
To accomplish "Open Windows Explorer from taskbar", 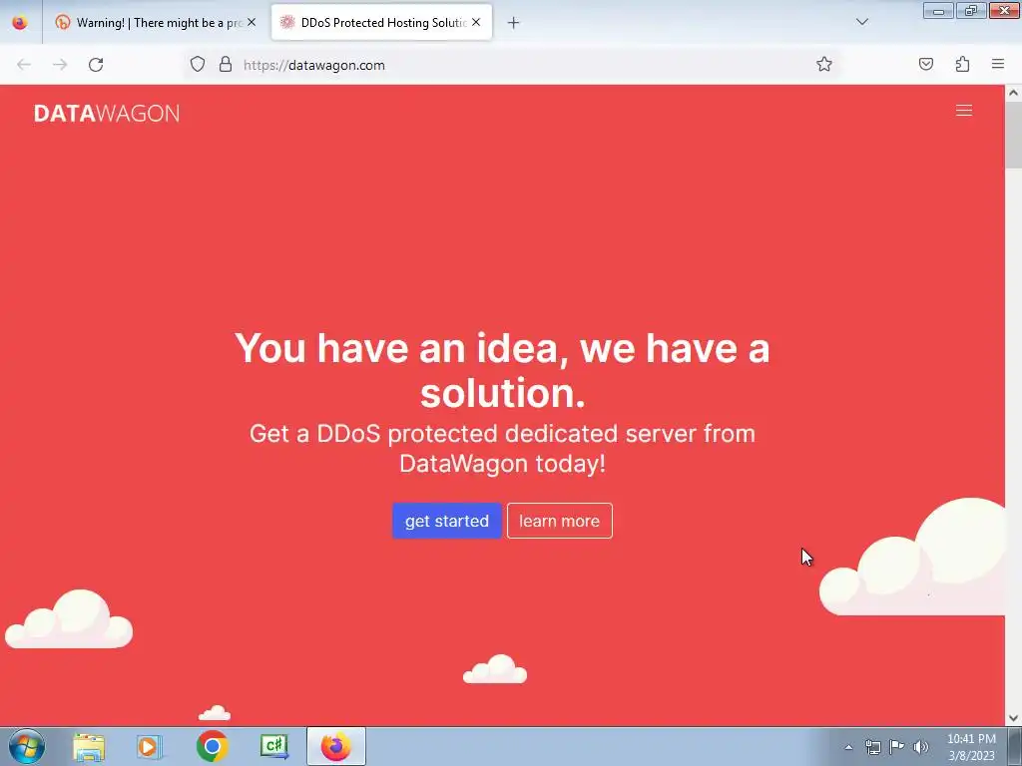I will (x=89, y=747).
